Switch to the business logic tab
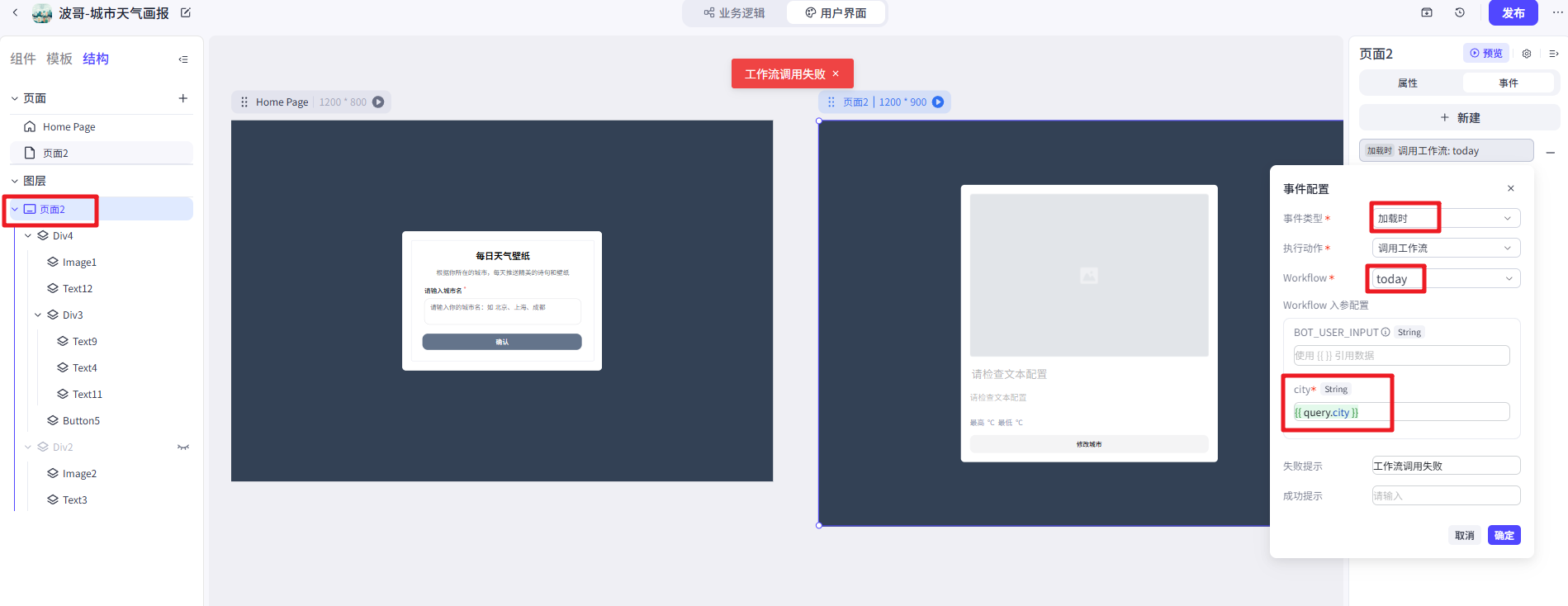The height and width of the screenshot is (606, 1568). 734,13
